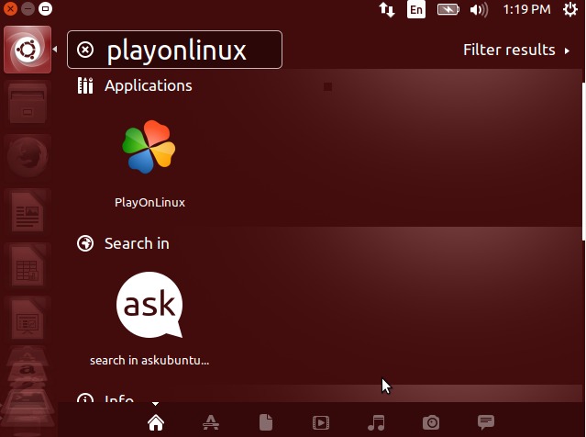The width and height of the screenshot is (586, 437).
Task: Click the vertical scrollbar of the results
Action: (583, 162)
